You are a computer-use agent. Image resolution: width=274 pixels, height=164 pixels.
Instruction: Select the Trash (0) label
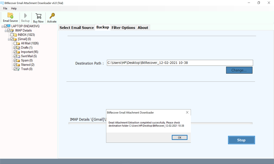(27, 69)
